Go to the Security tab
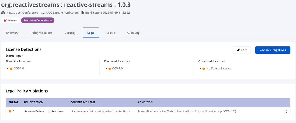The height and width of the screenshot is (123, 296). pyautogui.click(x=70, y=33)
